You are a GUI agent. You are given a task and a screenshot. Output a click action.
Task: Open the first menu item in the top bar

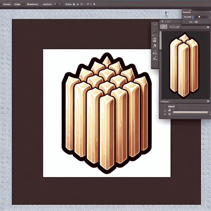click(x=7, y=5)
